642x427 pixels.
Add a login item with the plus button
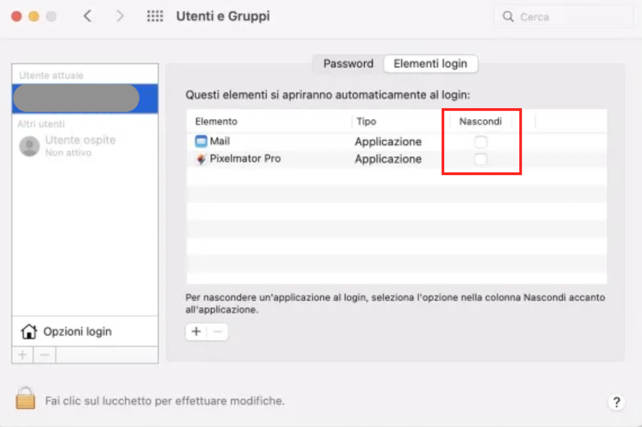(x=195, y=331)
